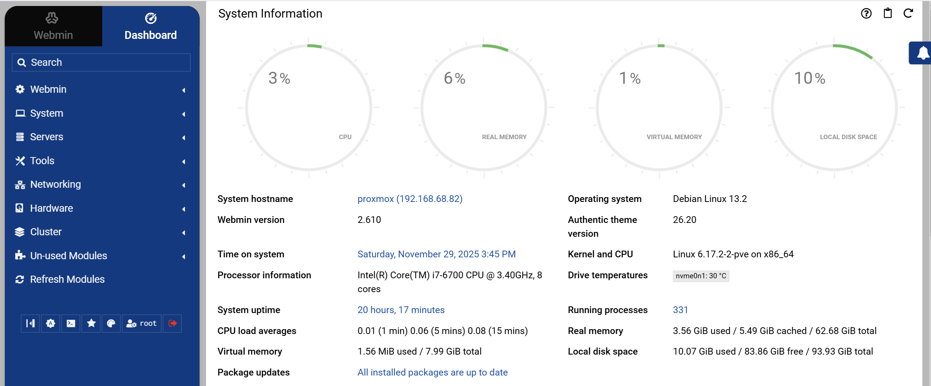The width and height of the screenshot is (931, 386).
Task: Open the notification bell on right edge
Action: point(922,53)
